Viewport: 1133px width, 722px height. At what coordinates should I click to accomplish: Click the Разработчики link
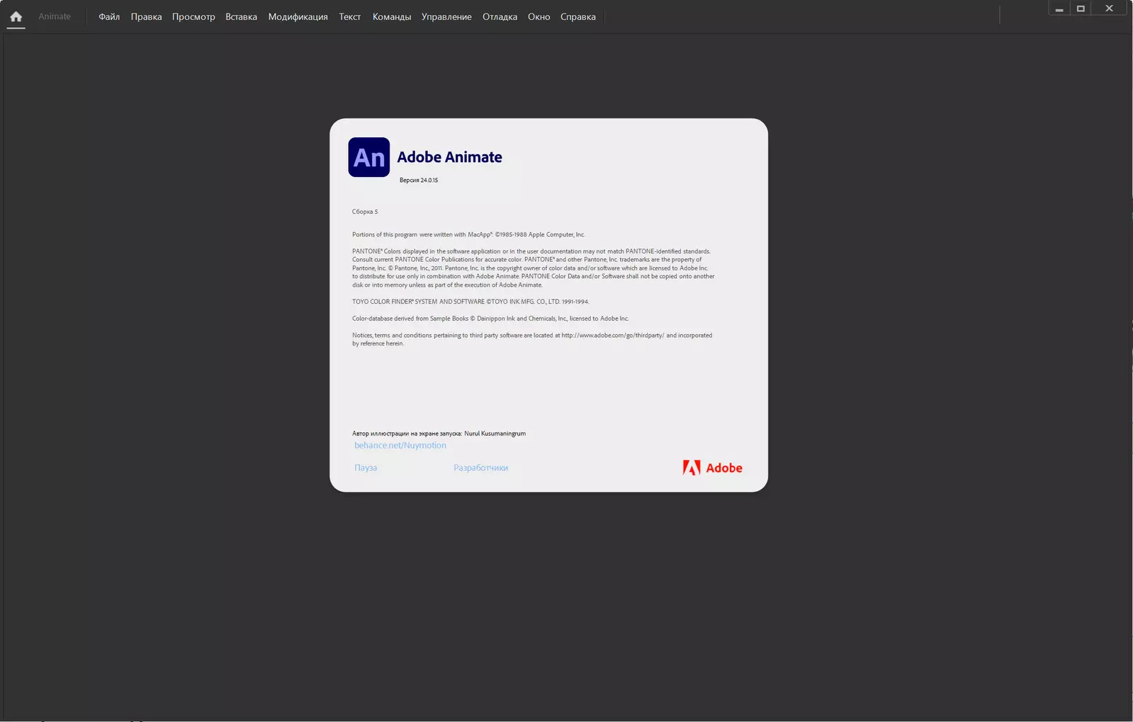coord(480,468)
